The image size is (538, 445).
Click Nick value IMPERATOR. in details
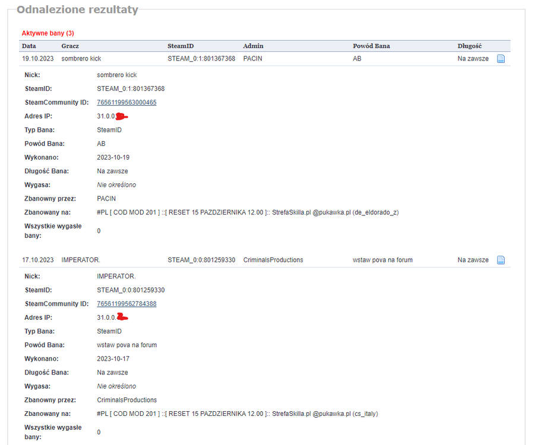pos(116,276)
